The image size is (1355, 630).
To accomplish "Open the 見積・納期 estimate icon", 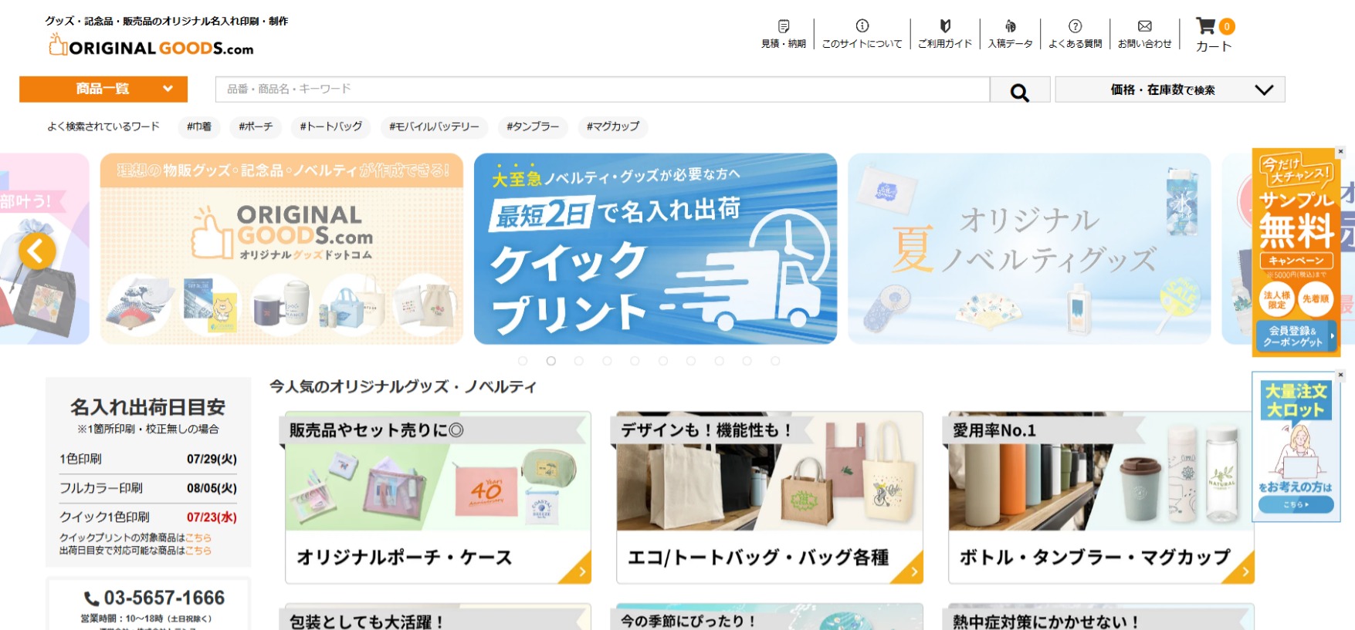I will click(x=783, y=27).
